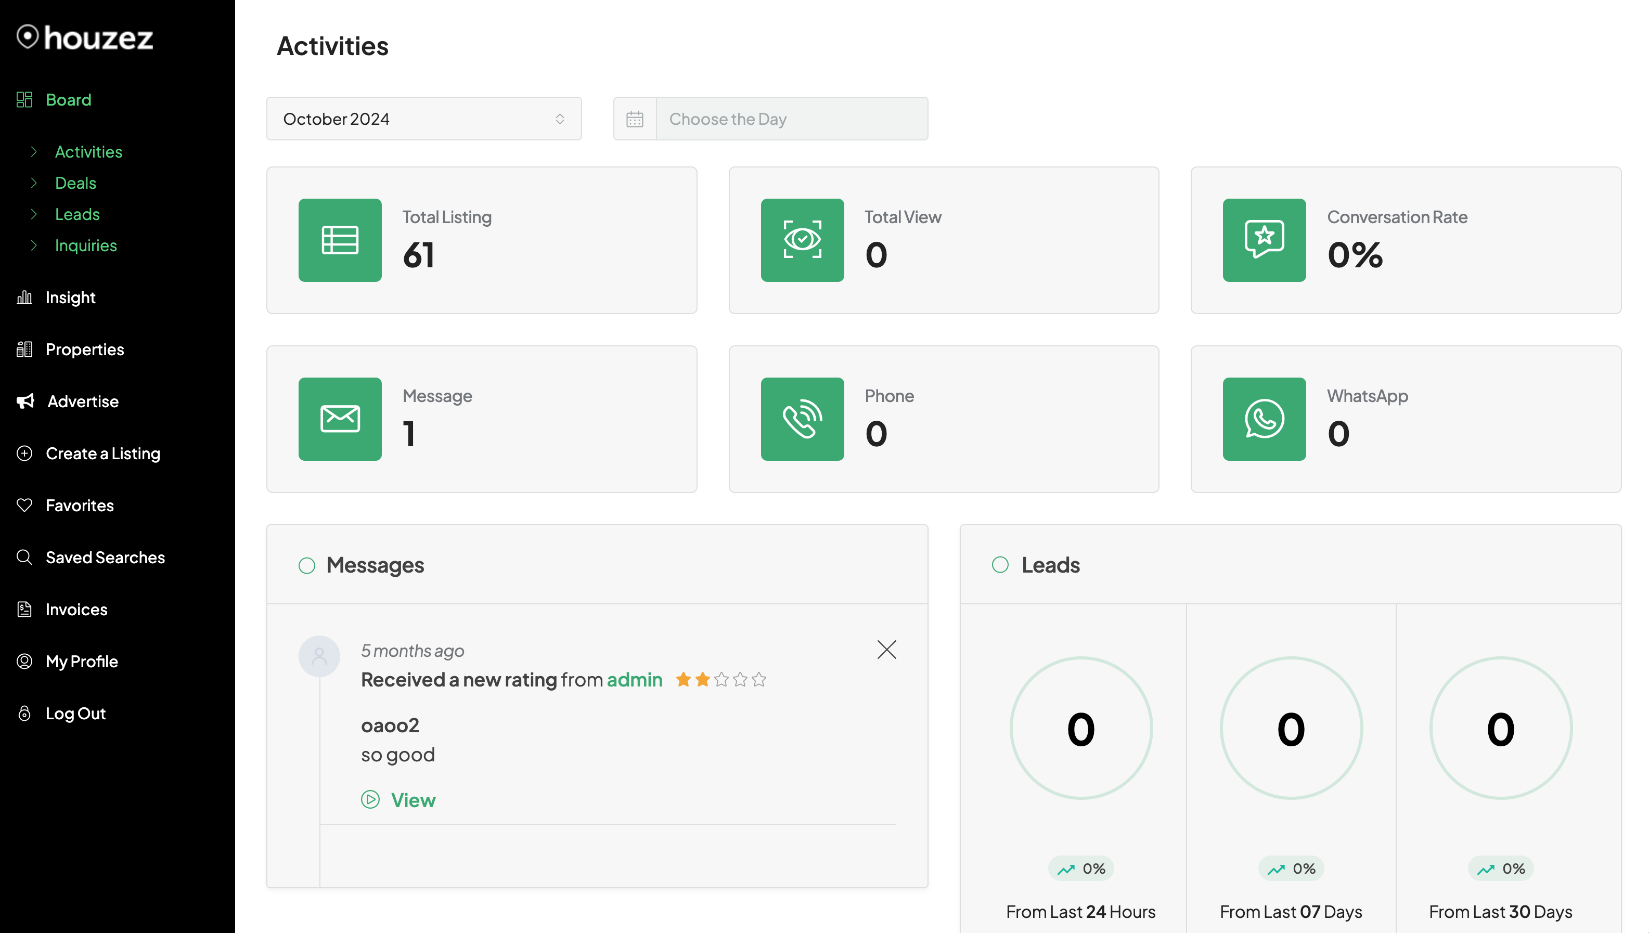The width and height of the screenshot is (1649, 933).
Task: Click the 24 Hours leads progress circle
Action: click(x=1080, y=729)
